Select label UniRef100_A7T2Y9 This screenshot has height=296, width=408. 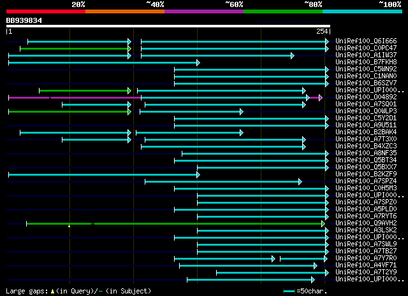pos(366,272)
